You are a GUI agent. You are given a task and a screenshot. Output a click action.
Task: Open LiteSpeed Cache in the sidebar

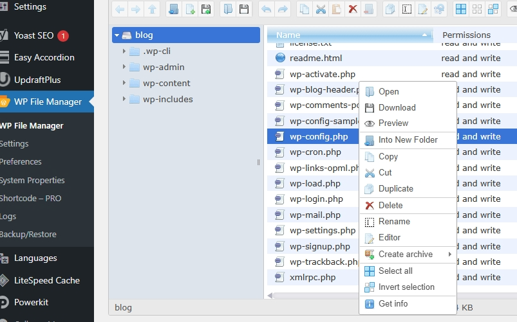[x=47, y=280]
